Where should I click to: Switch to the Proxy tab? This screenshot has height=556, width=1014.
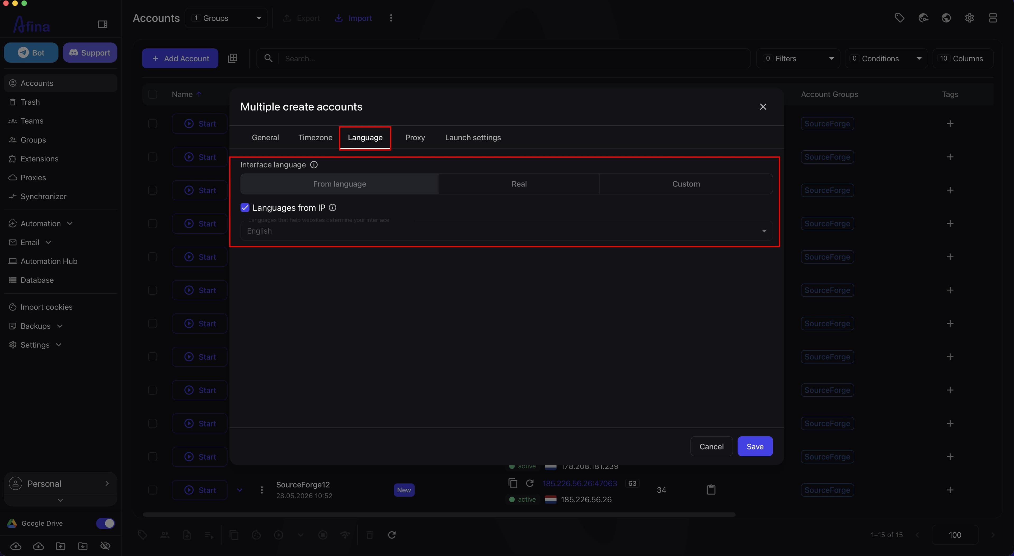coord(415,137)
